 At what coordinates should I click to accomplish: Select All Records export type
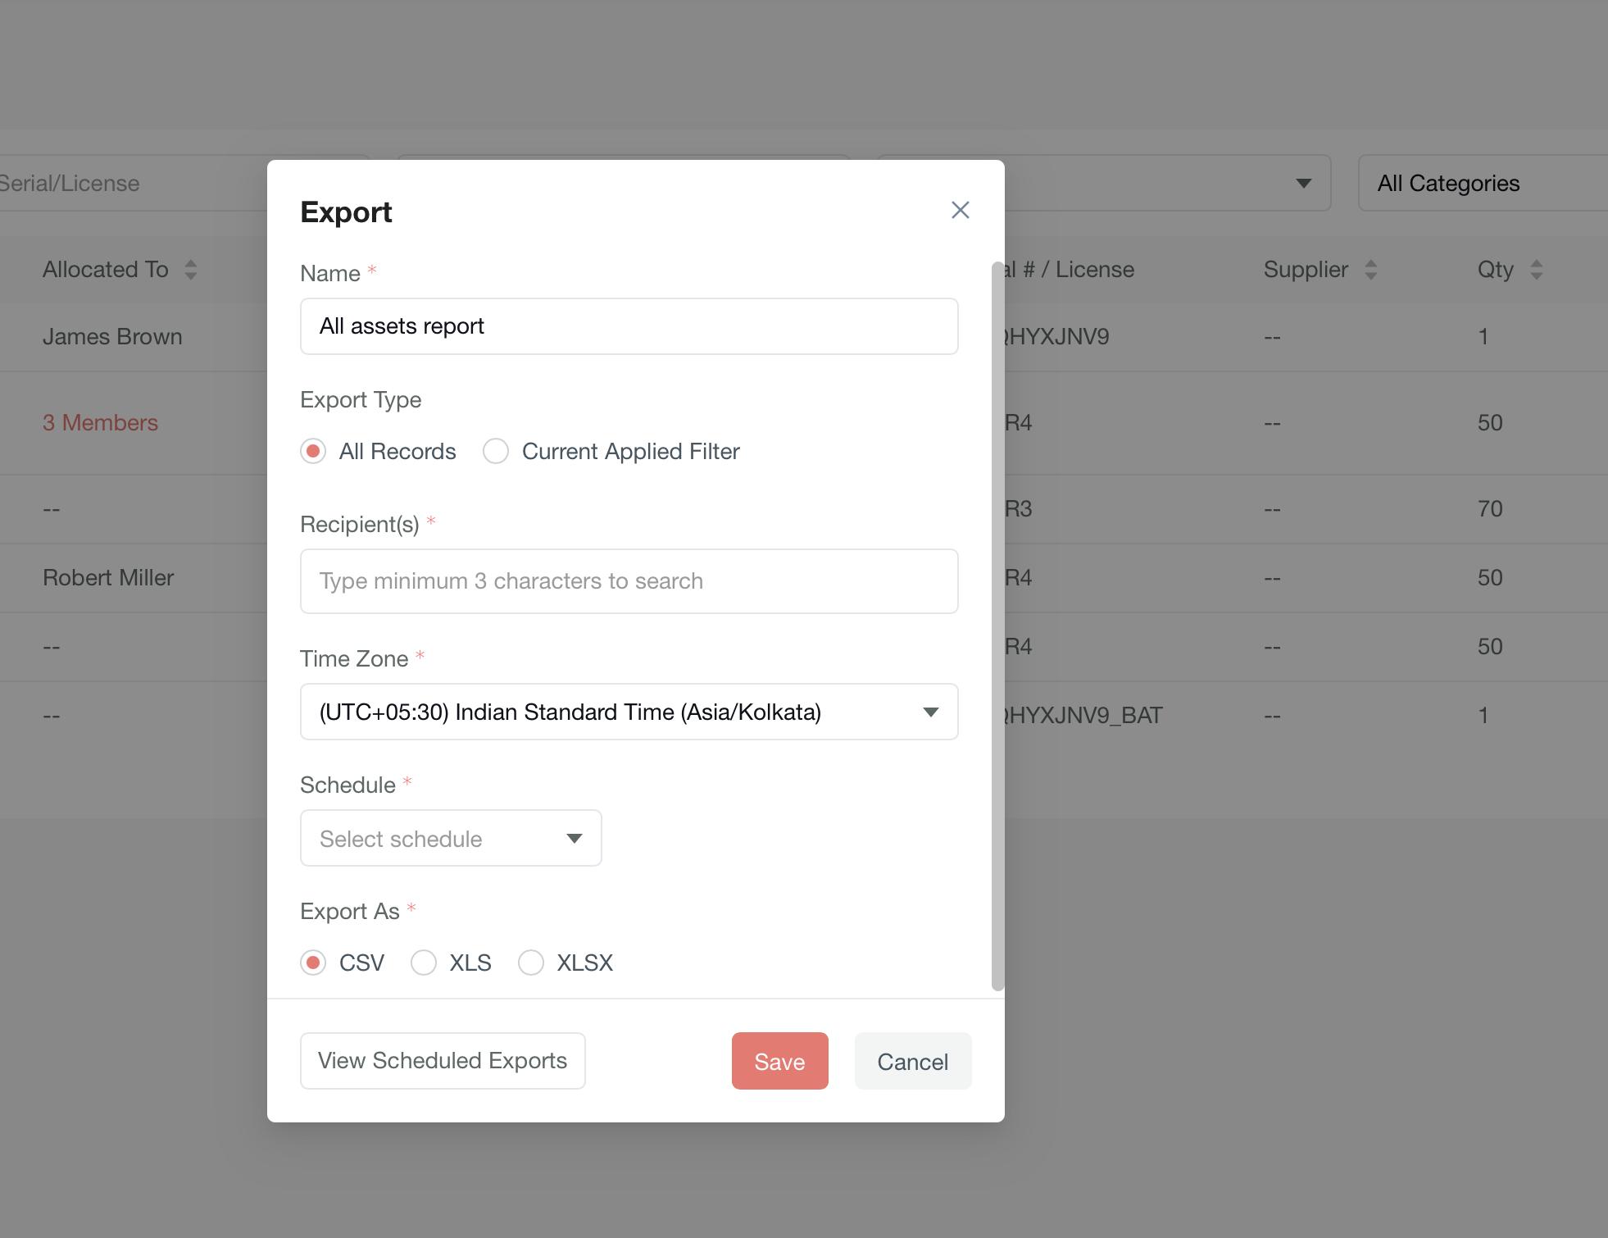pyautogui.click(x=313, y=451)
